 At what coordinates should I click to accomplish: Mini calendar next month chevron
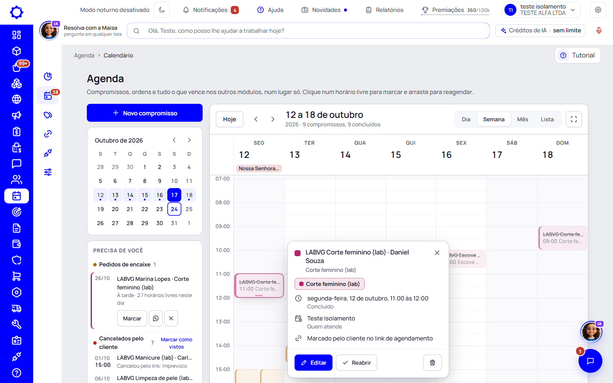[189, 140]
